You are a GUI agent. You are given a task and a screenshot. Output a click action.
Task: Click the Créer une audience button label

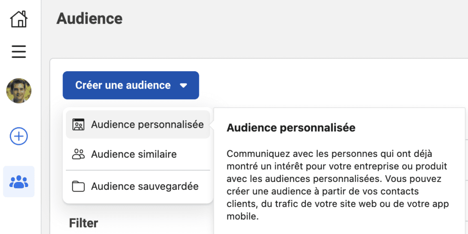click(x=122, y=85)
